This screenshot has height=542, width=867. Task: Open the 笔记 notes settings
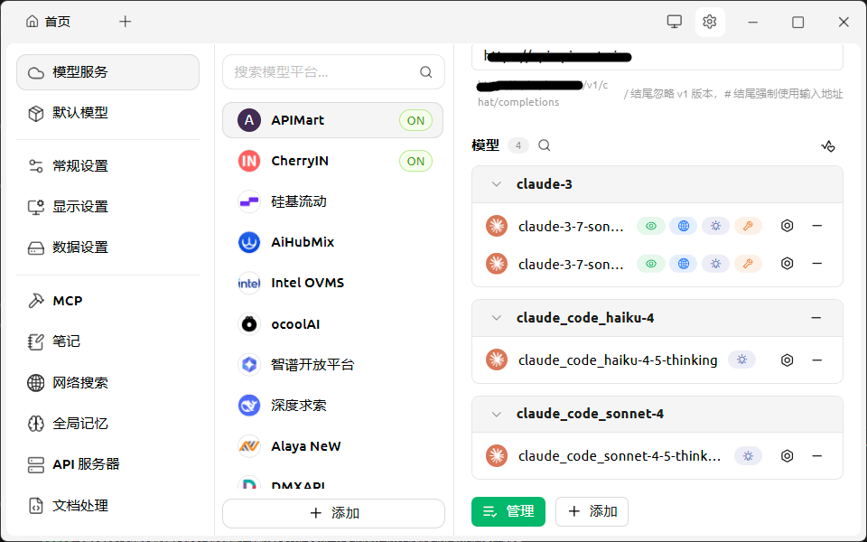[x=107, y=341]
